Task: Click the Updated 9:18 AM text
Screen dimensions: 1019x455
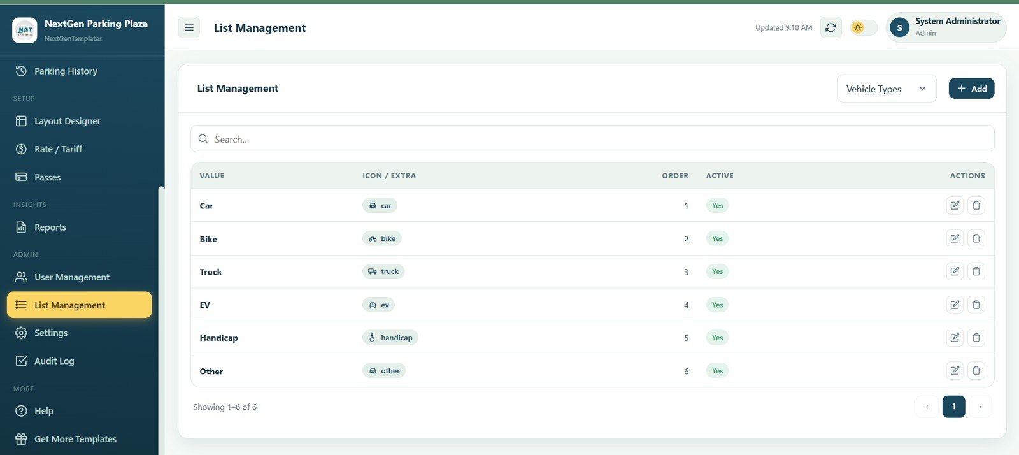Action: point(783,27)
